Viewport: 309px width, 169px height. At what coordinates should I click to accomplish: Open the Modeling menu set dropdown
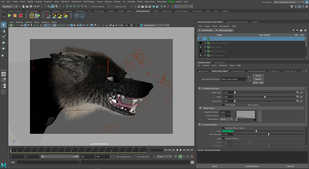click(10, 6)
